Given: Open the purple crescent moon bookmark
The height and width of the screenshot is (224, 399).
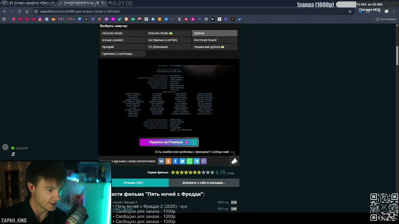Looking at the screenshot, I should coord(226,19).
